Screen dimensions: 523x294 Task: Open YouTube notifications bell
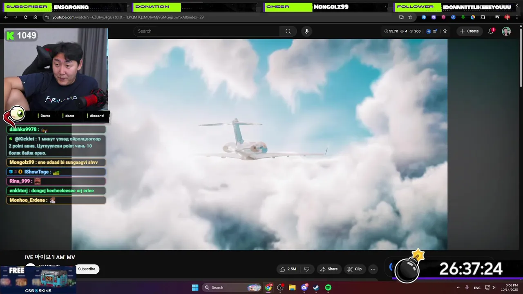[x=491, y=31]
